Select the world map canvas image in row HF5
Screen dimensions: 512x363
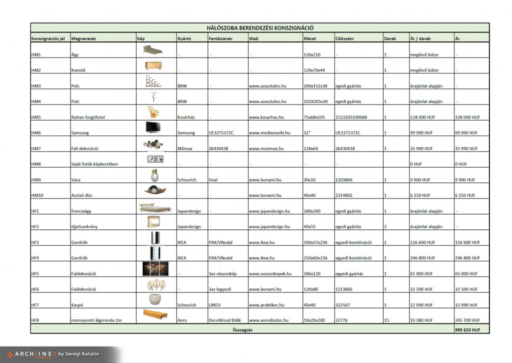pos(155,268)
